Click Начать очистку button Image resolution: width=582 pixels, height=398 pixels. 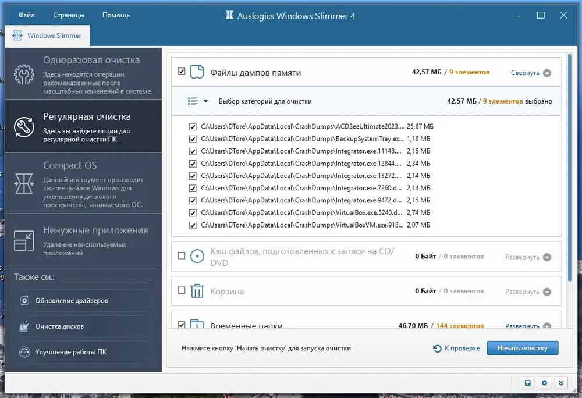[x=522, y=348]
